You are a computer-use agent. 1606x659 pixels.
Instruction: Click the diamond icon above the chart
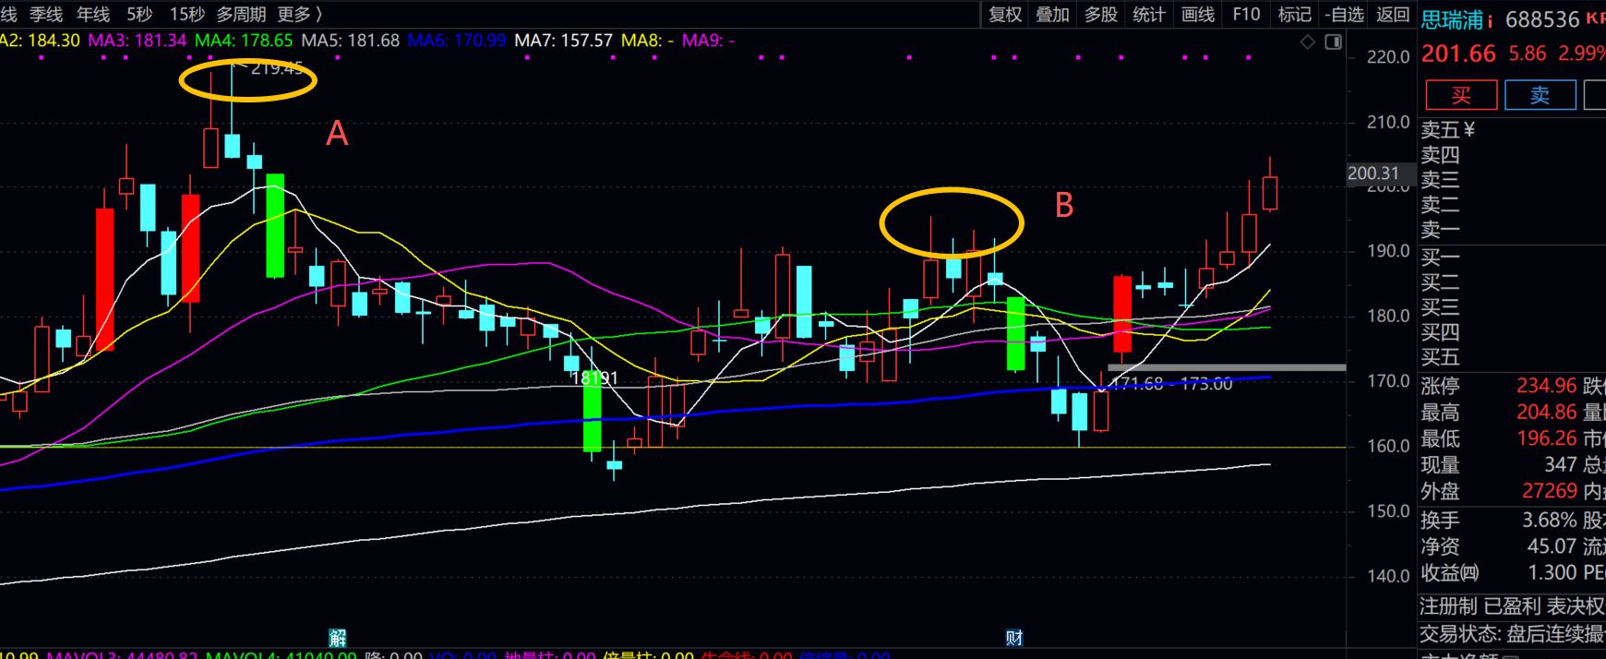tap(1308, 42)
